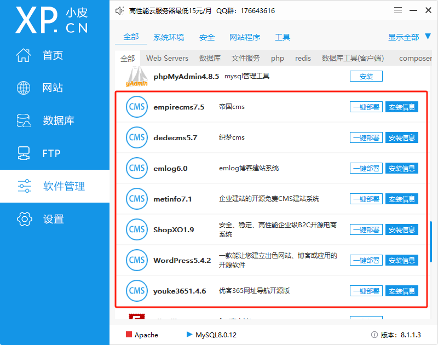Click the phpMyAdmin sailboat logo
The height and width of the screenshot is (345, 438).
pyautogui.click(x=136, y=76)
